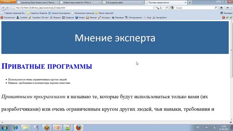Switch to the Full property table tab
Viewport: 233px width, 131px height.
pos(123,3)
